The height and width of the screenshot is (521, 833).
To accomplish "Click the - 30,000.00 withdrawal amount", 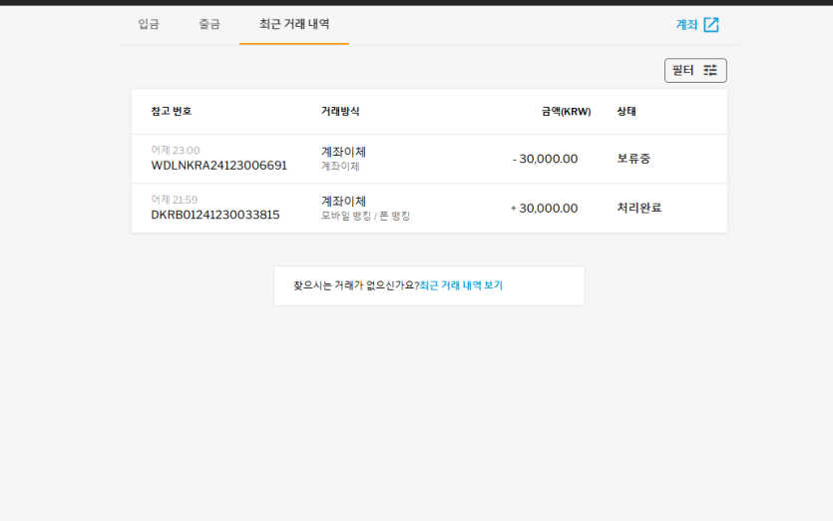I will 545,159.
